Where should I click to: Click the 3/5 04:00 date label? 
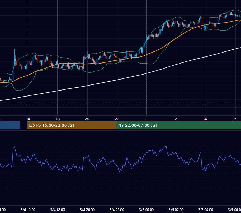pos(206,209)
